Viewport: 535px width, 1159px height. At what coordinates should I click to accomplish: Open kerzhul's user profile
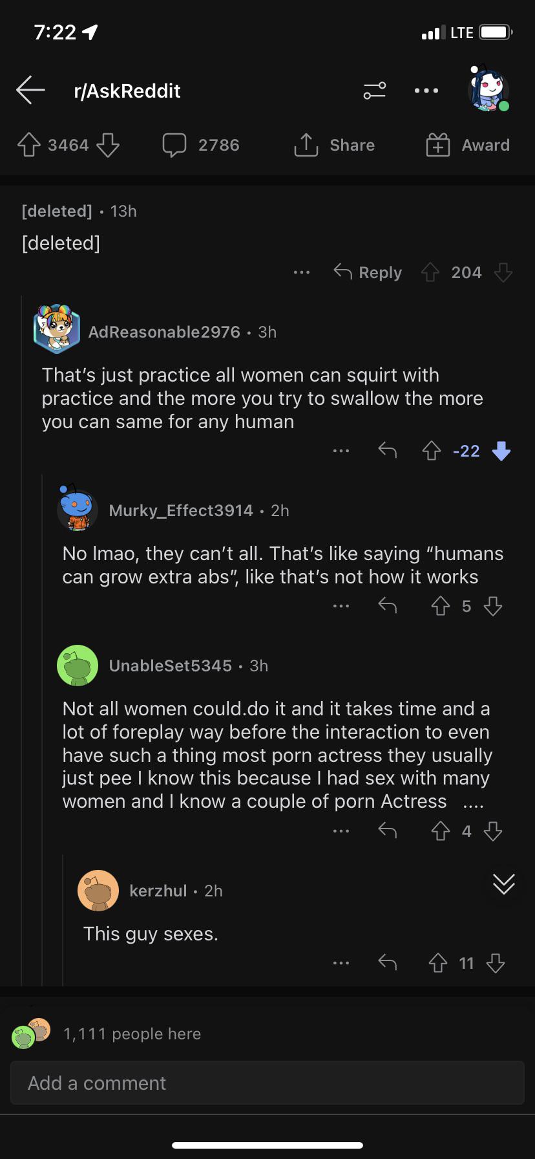point(158,891)
